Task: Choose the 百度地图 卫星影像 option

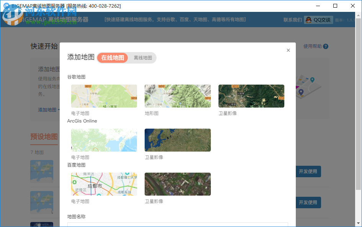Action: click(x=178, y=184)
